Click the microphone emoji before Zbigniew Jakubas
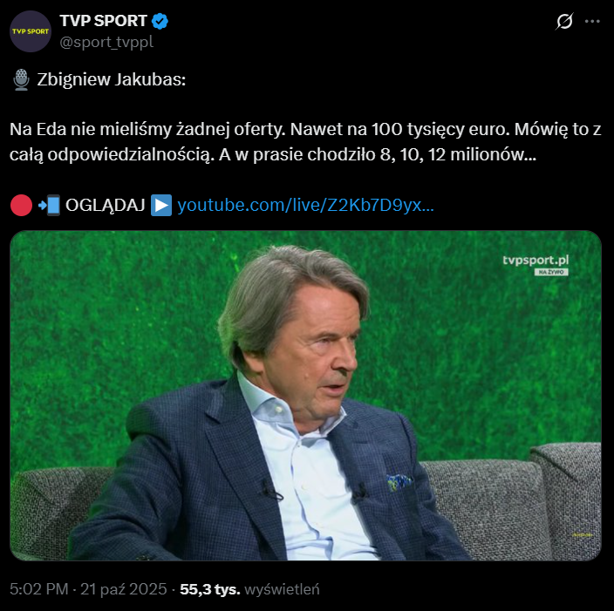614x611 pixels. pyautogui.click(x=22, y=80)
